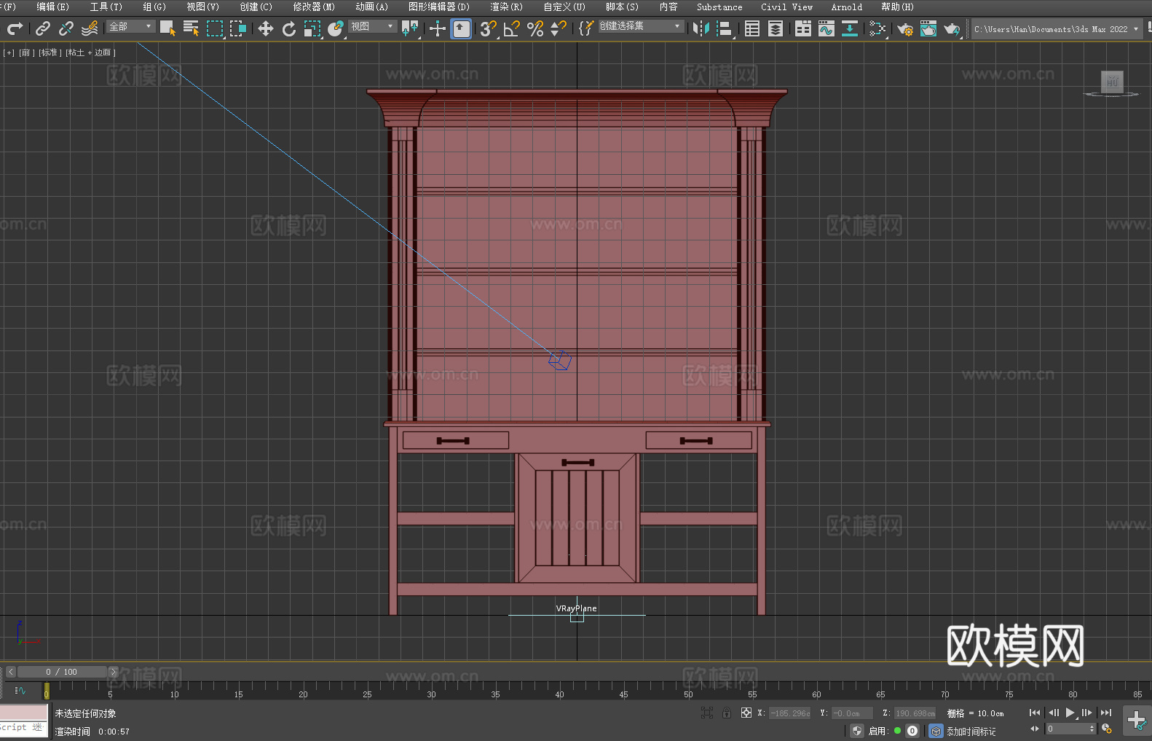Open the Layer Explorer icon
The image size is (1152, 741).
[776, 28]
